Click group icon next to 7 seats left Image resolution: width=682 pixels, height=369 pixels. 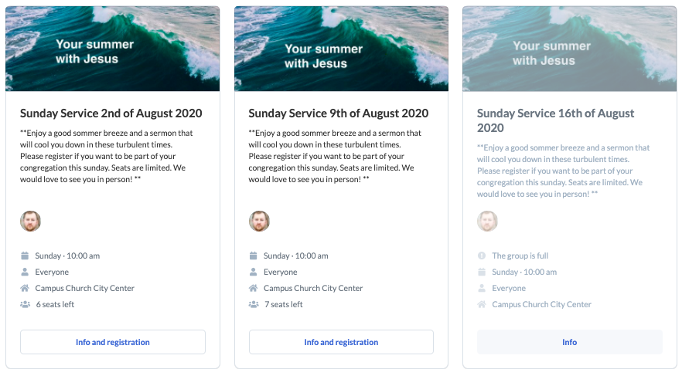pyautogui.click(x=254, y=304)
